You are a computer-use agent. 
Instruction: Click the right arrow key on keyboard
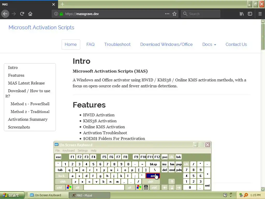(179, 187)
